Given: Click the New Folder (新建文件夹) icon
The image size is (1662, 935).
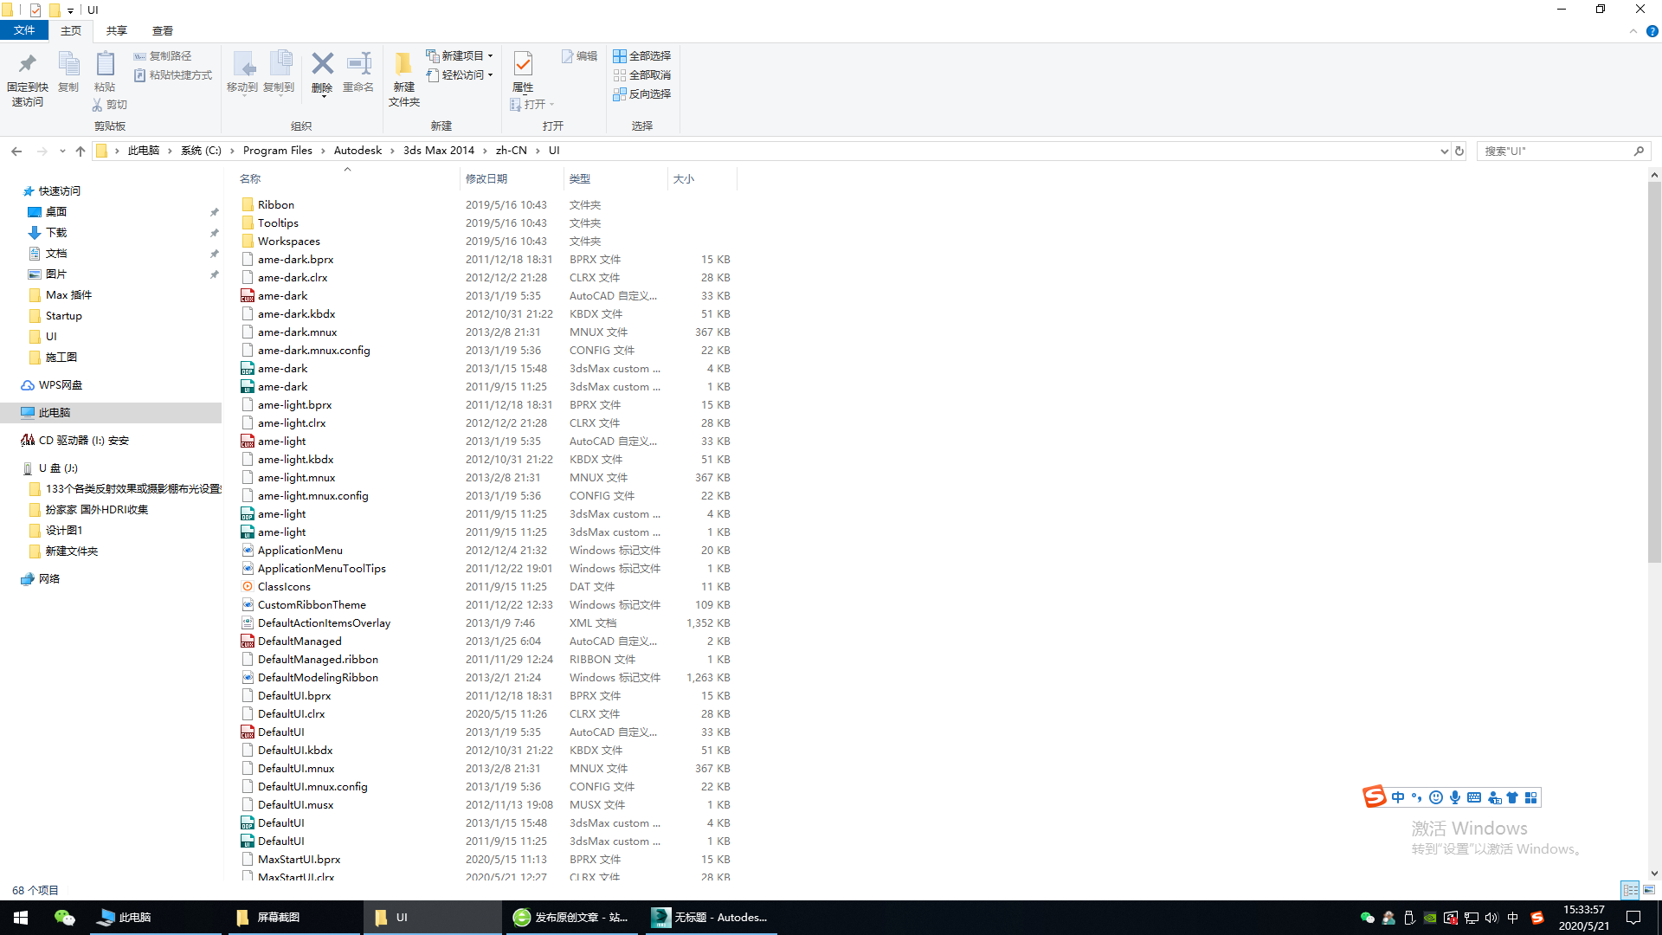Looking at the screenshot, I should (x=403, y=65).
